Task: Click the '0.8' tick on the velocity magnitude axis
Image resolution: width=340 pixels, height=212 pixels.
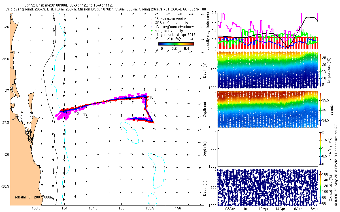Action: pos(214,13)
